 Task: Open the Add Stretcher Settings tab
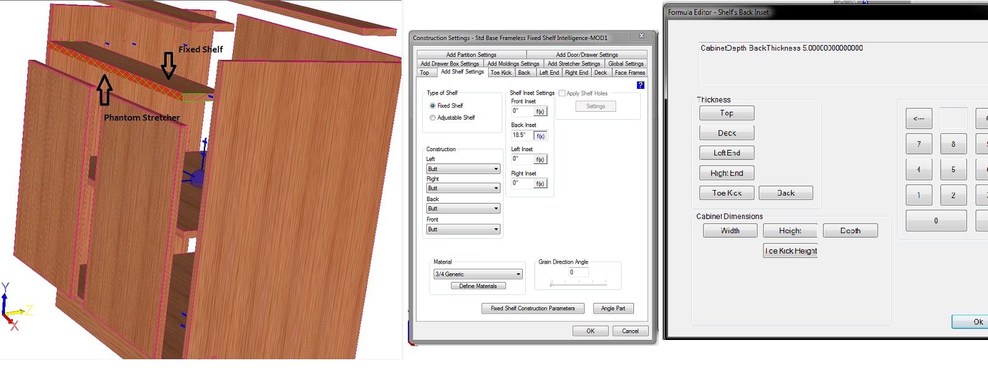(573, 64)
